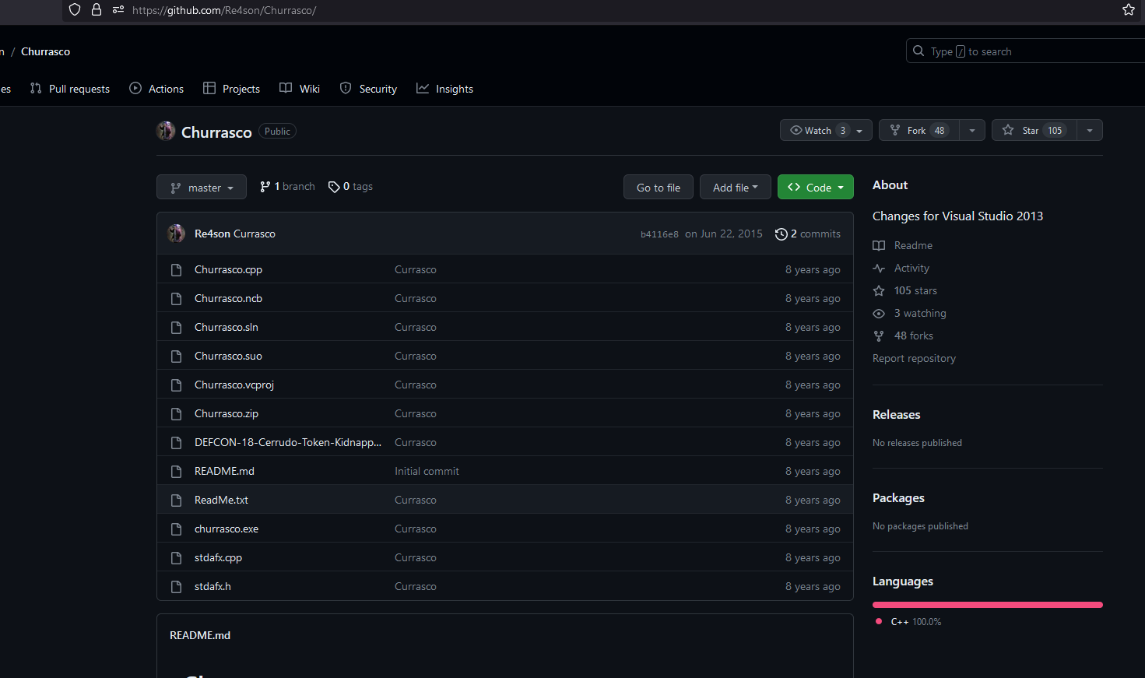Open the Pull requests tab
1145x678 pixels.
70,89
